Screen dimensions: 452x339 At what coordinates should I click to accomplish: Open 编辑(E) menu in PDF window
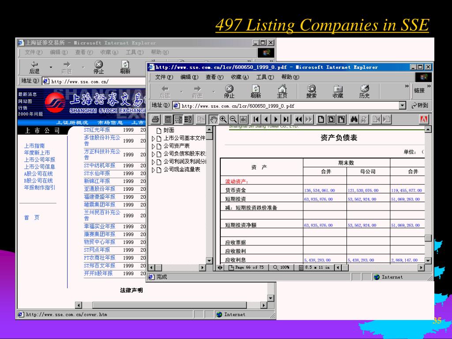(x=189, y=77)
